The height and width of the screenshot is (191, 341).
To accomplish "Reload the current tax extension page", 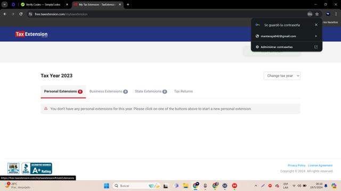I will click(x=21, y=14).
